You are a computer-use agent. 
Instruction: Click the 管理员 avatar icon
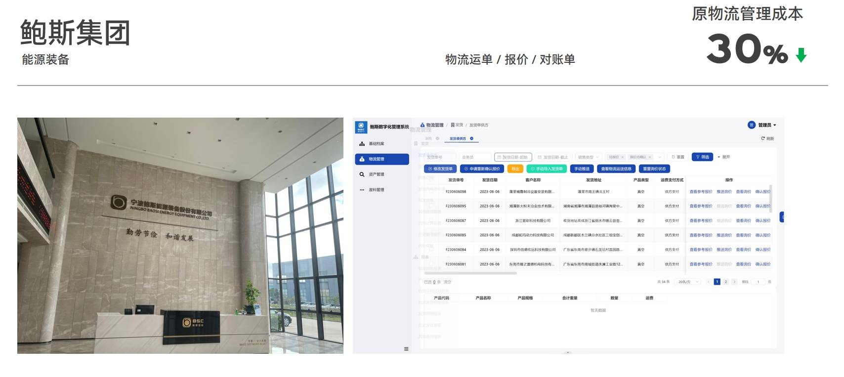[752, 125]
